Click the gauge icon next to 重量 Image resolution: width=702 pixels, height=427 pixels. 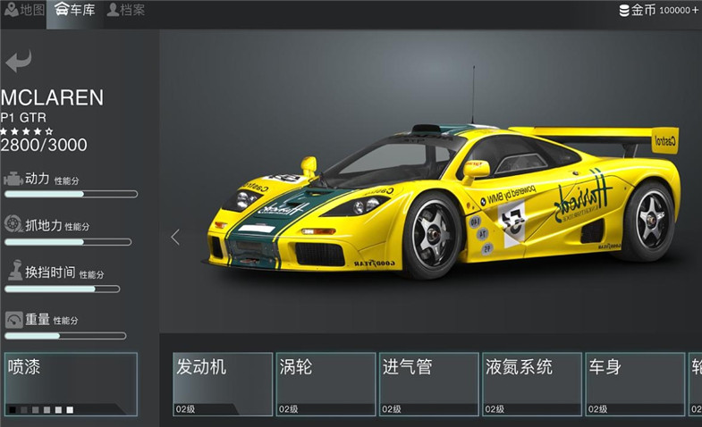point(14,320)
